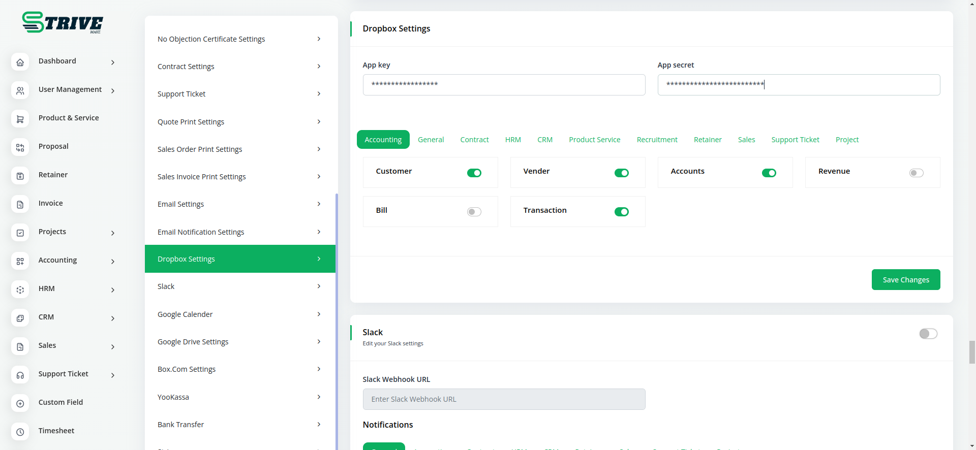Open Email Settings in the settings list
The image size is (976, 450).
pos(239,204)
